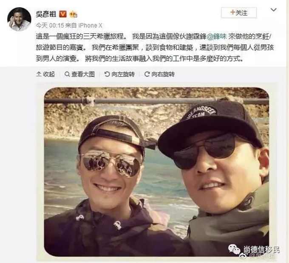Follow the user with 关注 button
Image resolution: width=289 pixels, height=263 pixels.
(239, 12)
